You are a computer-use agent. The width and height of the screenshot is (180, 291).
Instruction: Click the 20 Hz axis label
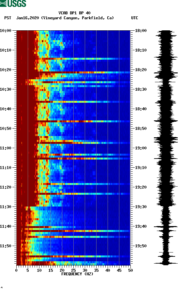click(62, 270)
